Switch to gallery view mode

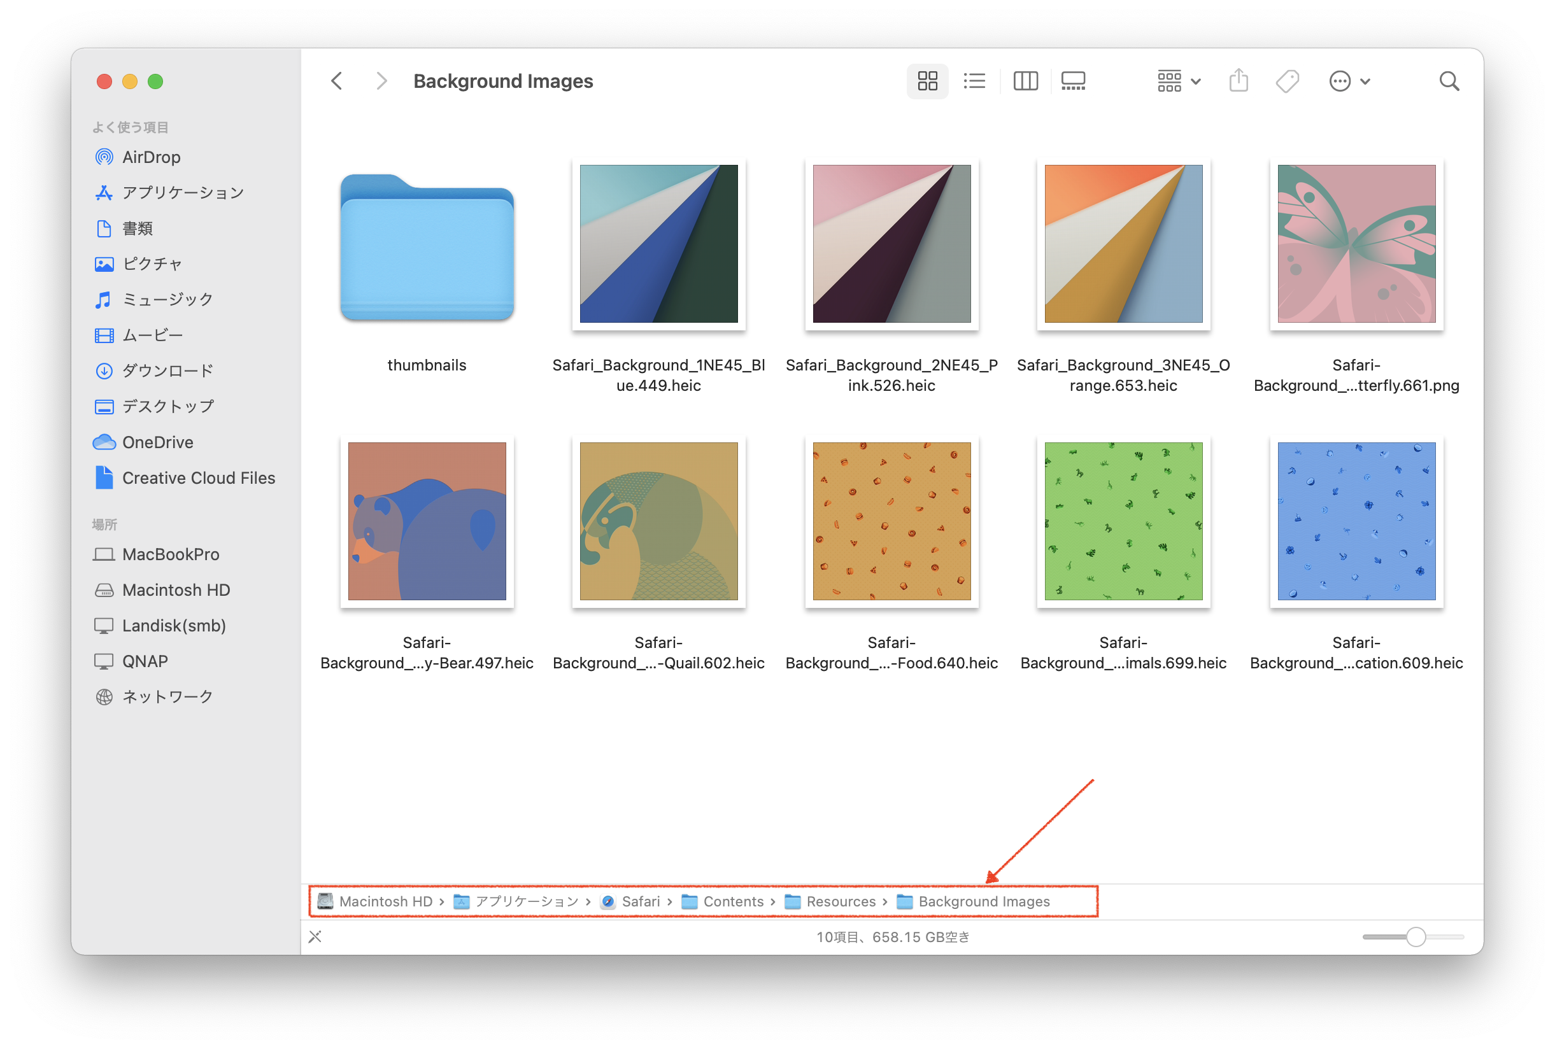pos(1072,81)
